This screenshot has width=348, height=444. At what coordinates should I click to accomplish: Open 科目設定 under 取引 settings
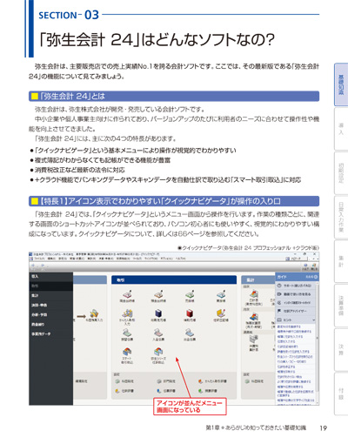click(x=125, y=381)
